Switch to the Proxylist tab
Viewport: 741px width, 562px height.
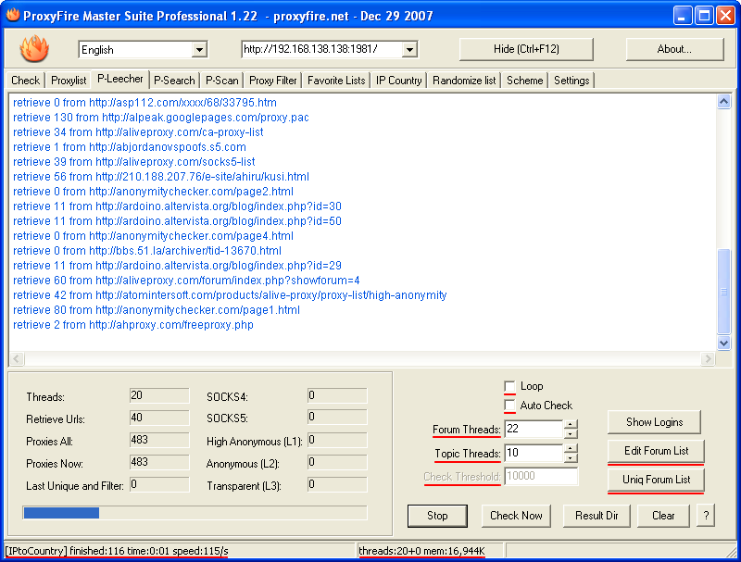pos(69,81)
